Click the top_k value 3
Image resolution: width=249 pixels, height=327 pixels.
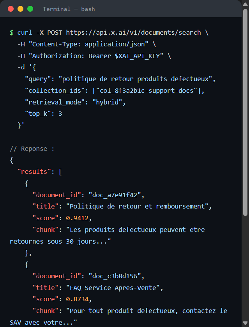click(60, 114)
